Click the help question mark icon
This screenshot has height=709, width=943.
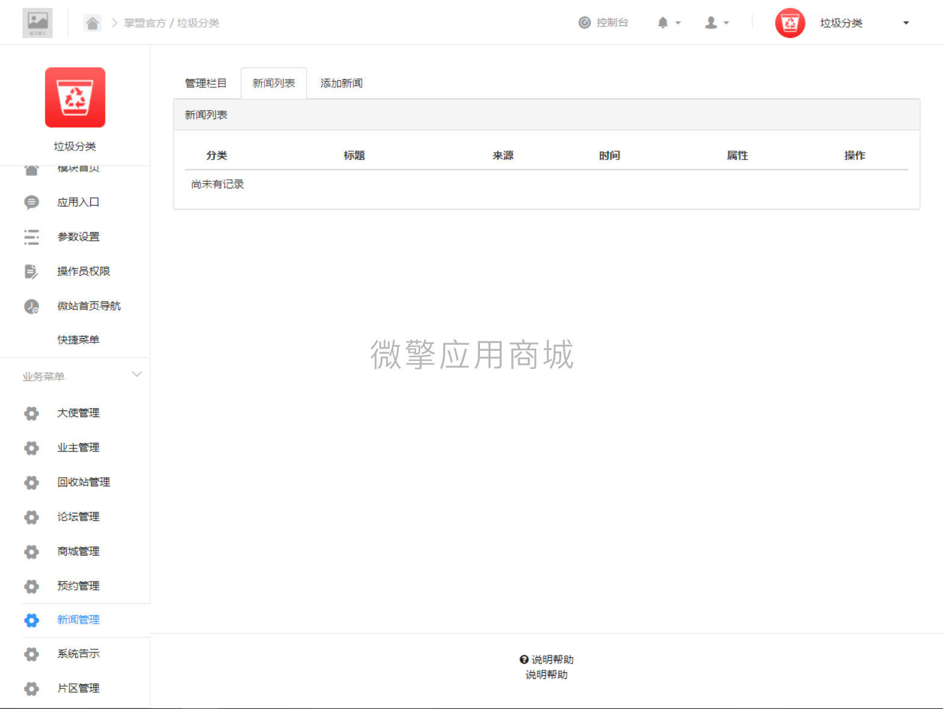(x=524, y=660)
